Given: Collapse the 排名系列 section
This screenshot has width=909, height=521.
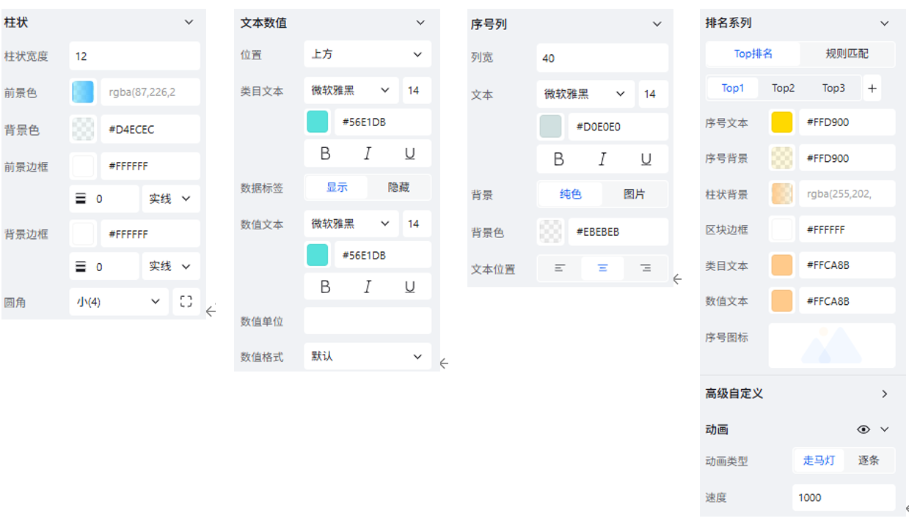Looking at the screenshot, I should click(x=885, y=23).
